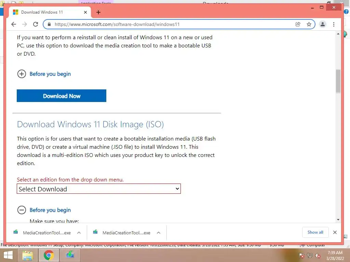
Task: Open the Select Download dropdown
Action: point(99,189)
